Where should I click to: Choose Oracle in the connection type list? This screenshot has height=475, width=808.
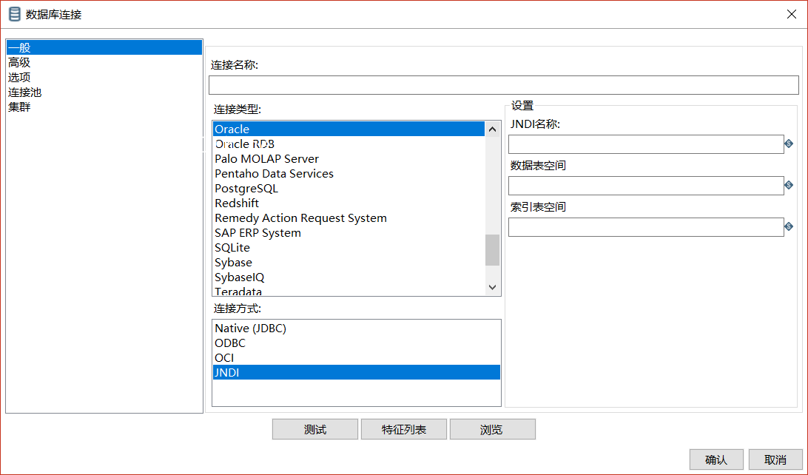[349, 129]
